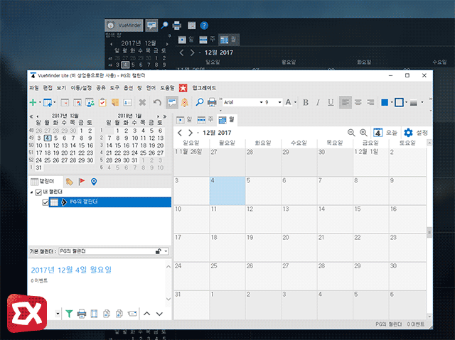Click the reminder bell icon

click(x=185, y=102)
